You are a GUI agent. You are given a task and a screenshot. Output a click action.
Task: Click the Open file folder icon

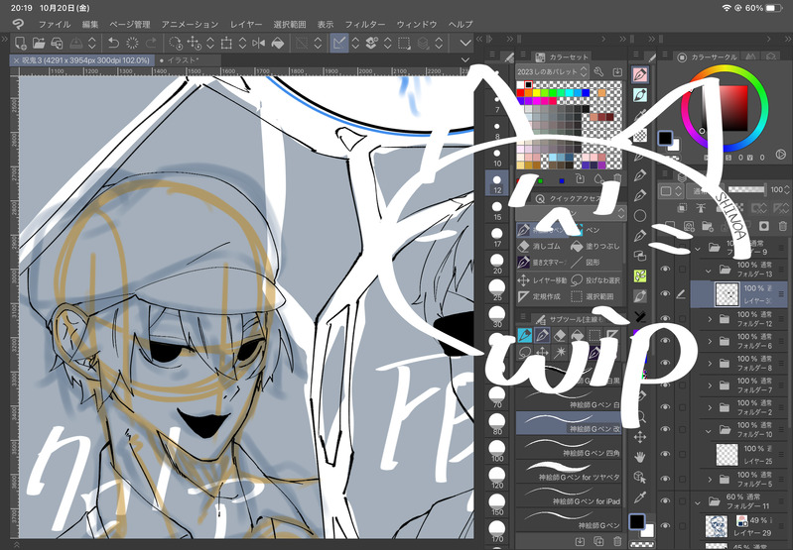click(39, 43)
